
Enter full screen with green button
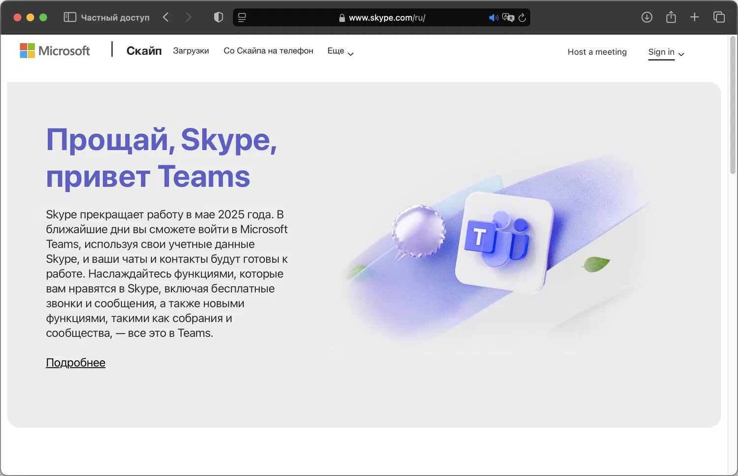tap(43, 17)
